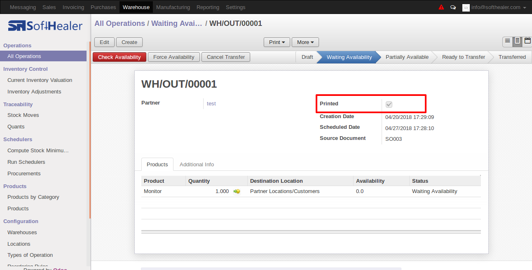The image size is (532, 270).
Task: Open Inventory Adjustments
Action: click(x=34, y=92)
